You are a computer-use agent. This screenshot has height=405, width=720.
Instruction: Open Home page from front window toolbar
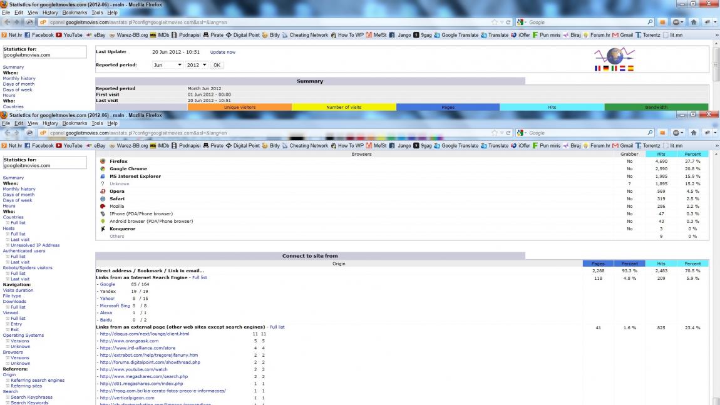pyautogui.click(x=693, y=133)
